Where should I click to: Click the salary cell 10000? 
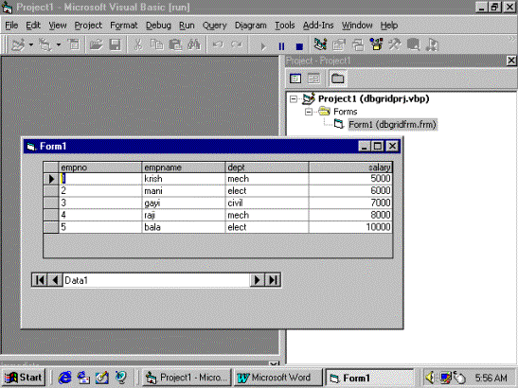[x=350, y=227]
